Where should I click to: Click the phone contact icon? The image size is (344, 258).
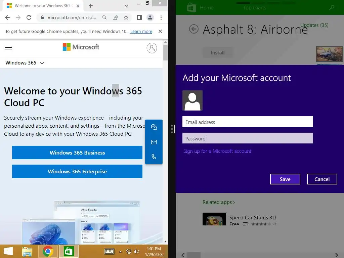(154, 157)
